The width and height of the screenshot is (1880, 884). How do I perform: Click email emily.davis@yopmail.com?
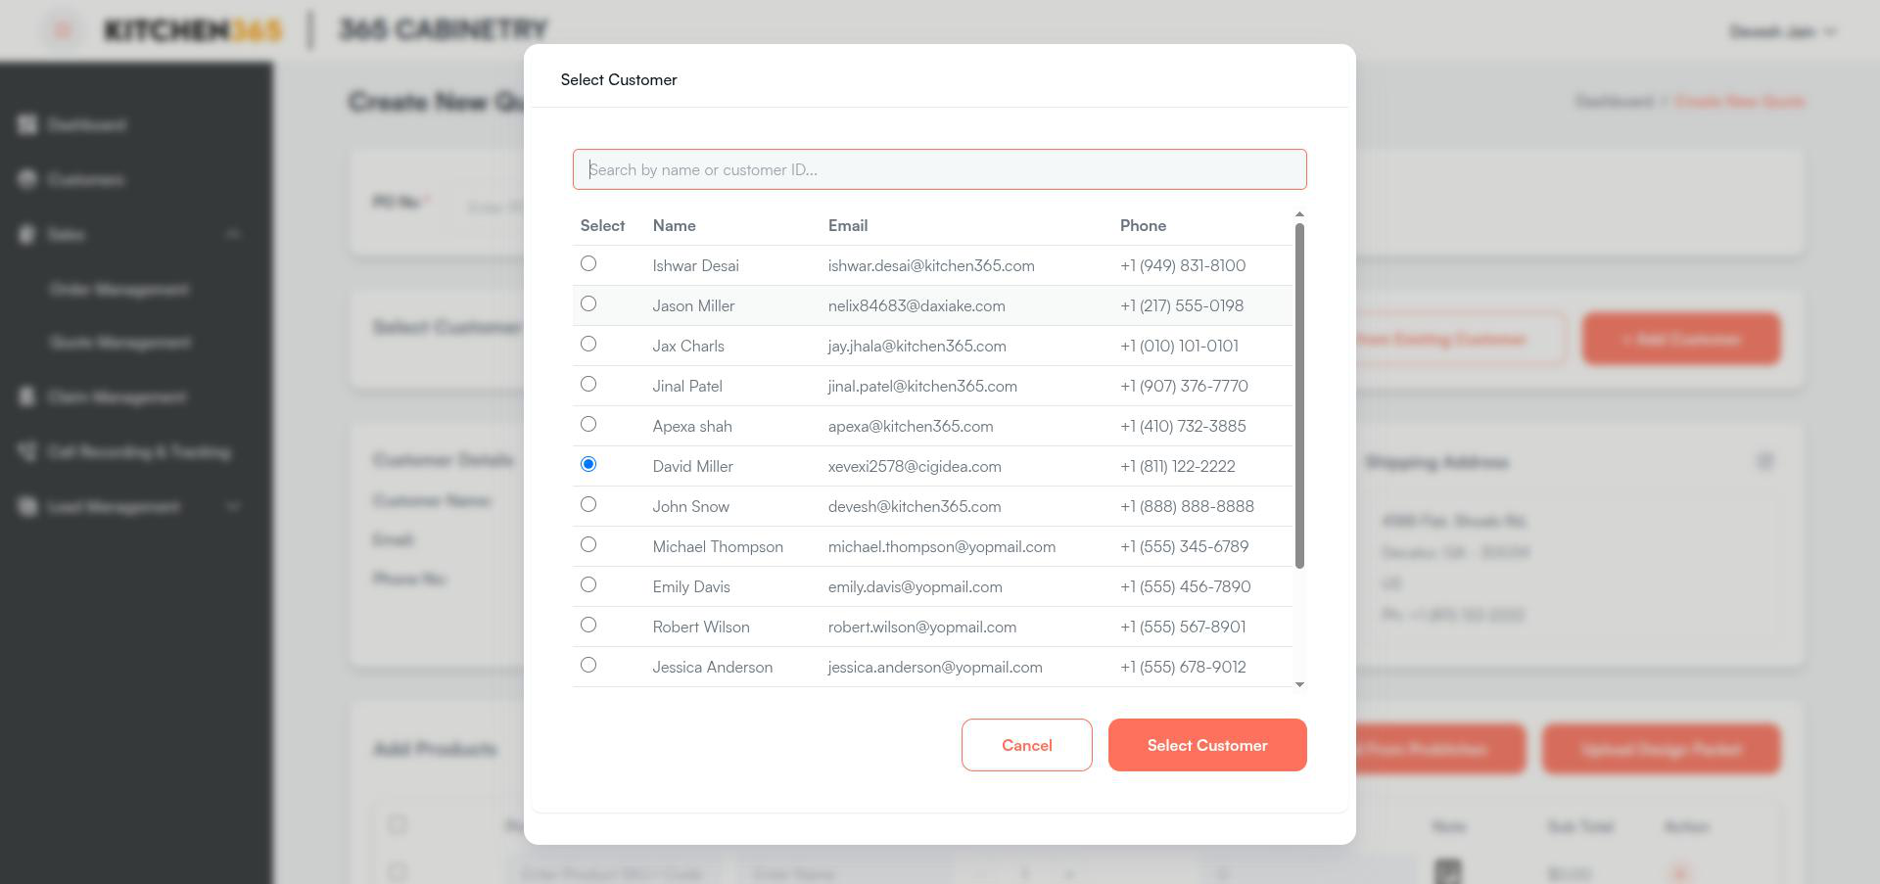(916, 586)
